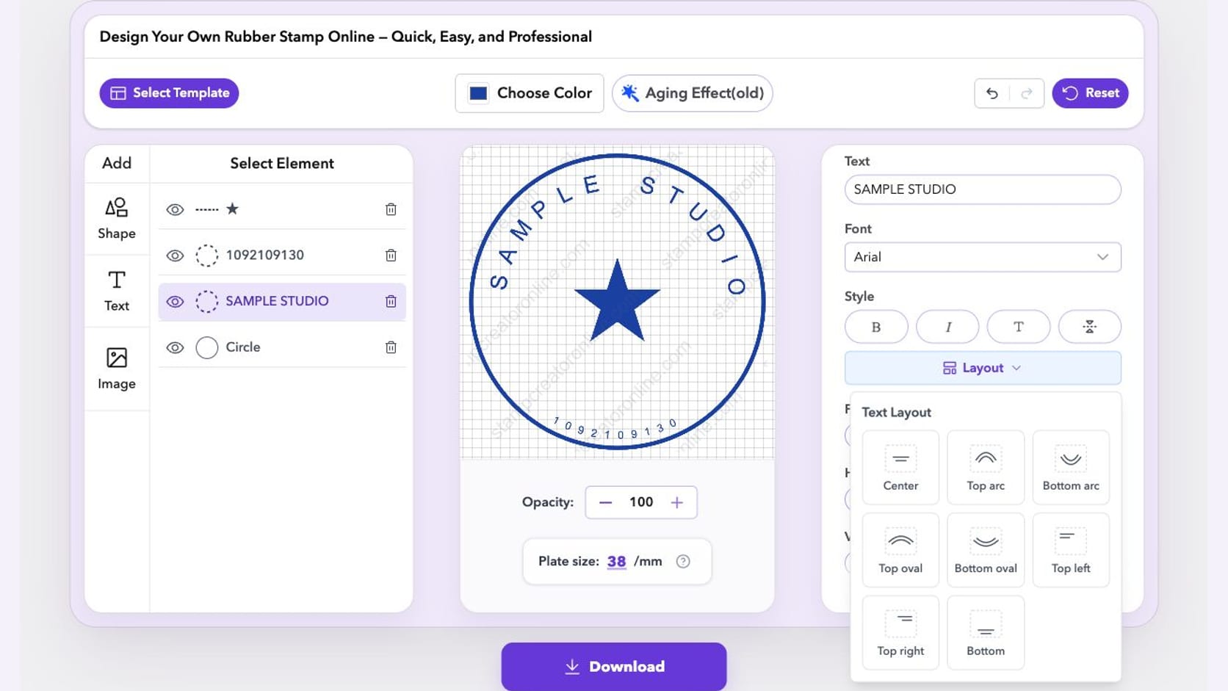Delete the star element row
1228x691 pixels.
click(391, 209)
